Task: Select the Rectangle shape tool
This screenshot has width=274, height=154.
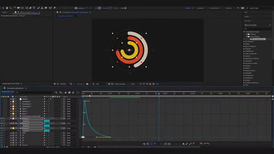Action: click(27, 8)
